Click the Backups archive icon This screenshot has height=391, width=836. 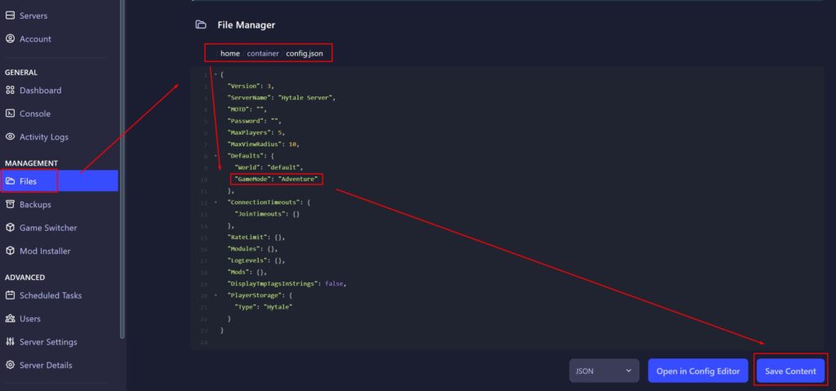click(11, 204)
